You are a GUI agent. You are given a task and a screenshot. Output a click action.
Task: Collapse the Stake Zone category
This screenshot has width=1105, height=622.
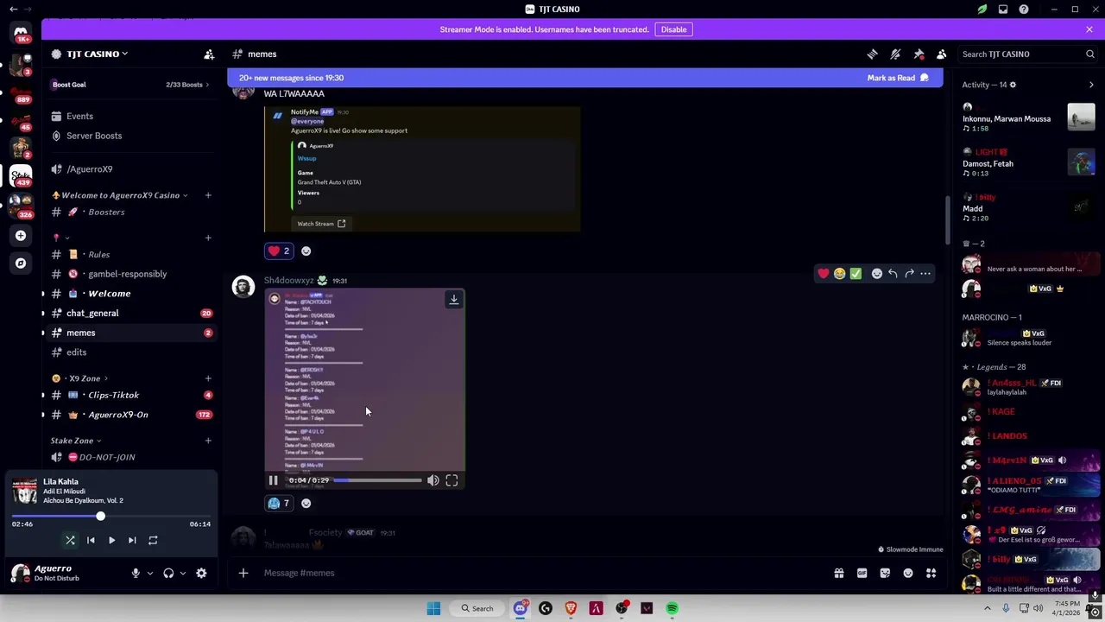click(74, 441)
